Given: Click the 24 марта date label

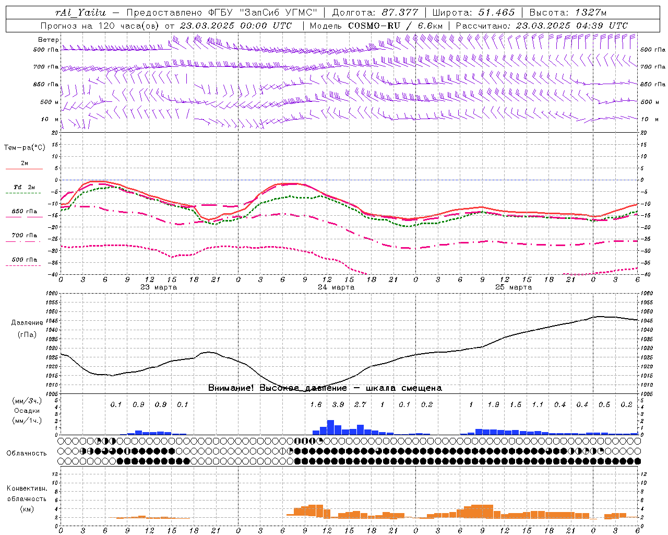Looking at the screenshot, I should pos(336,287).
